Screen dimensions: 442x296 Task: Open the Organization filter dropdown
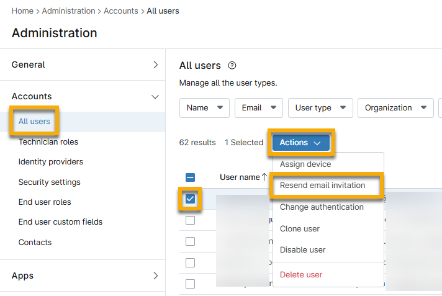coord(395,108)
